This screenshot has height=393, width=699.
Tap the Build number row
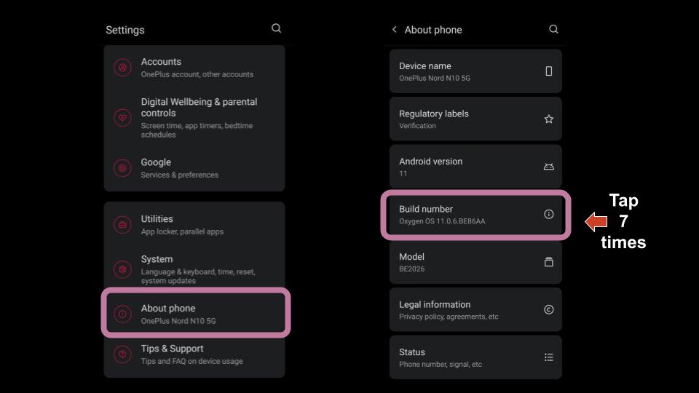pos(475,214)
